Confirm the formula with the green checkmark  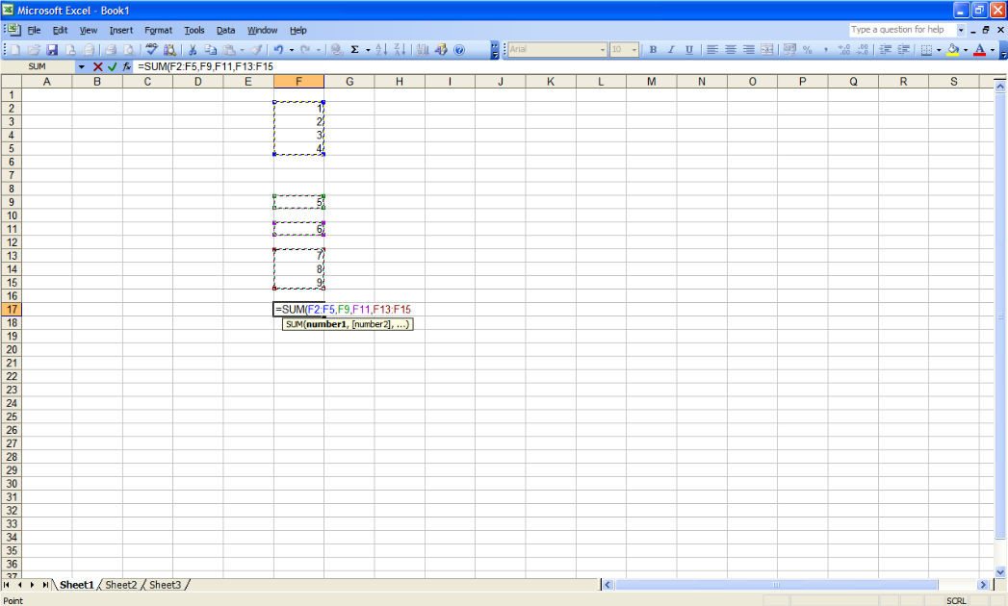click(112, 66)
